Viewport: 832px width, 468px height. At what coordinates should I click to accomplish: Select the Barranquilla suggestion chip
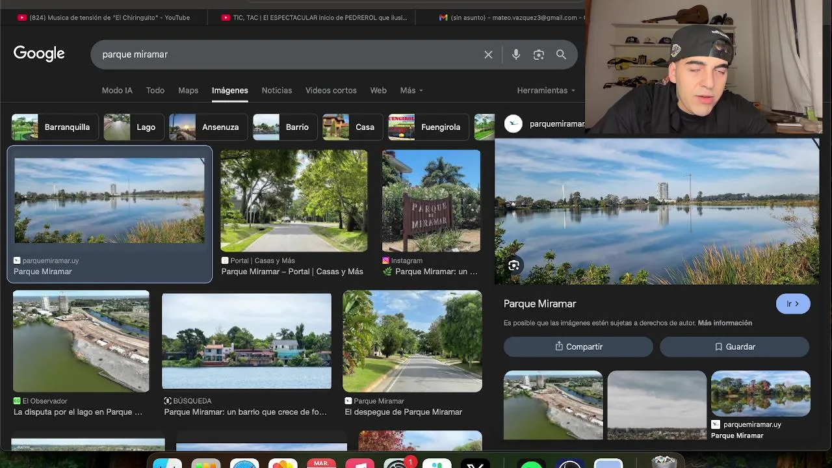tap(55, 127)
